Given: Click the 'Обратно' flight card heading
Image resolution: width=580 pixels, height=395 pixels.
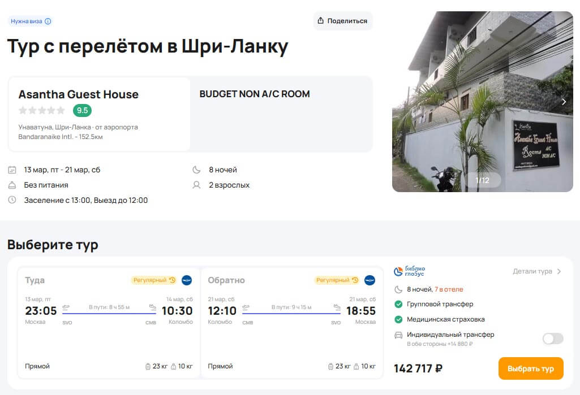Looking at the screenshot, I should click(226, 280).
